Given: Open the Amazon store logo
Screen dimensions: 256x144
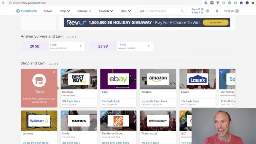Looking at the screenshot, I should point(158,79).
